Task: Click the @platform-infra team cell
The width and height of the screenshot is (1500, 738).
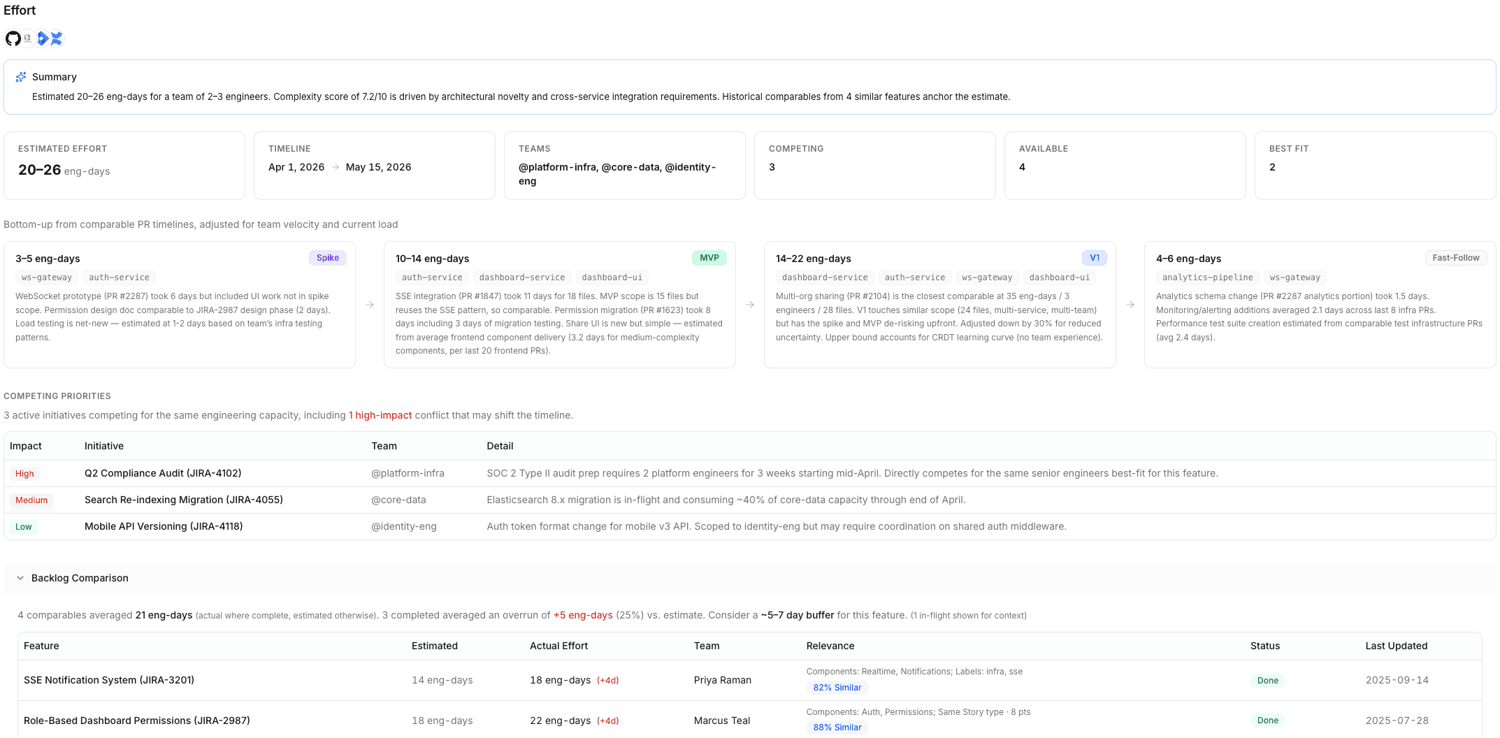Action: pos(408,473)
